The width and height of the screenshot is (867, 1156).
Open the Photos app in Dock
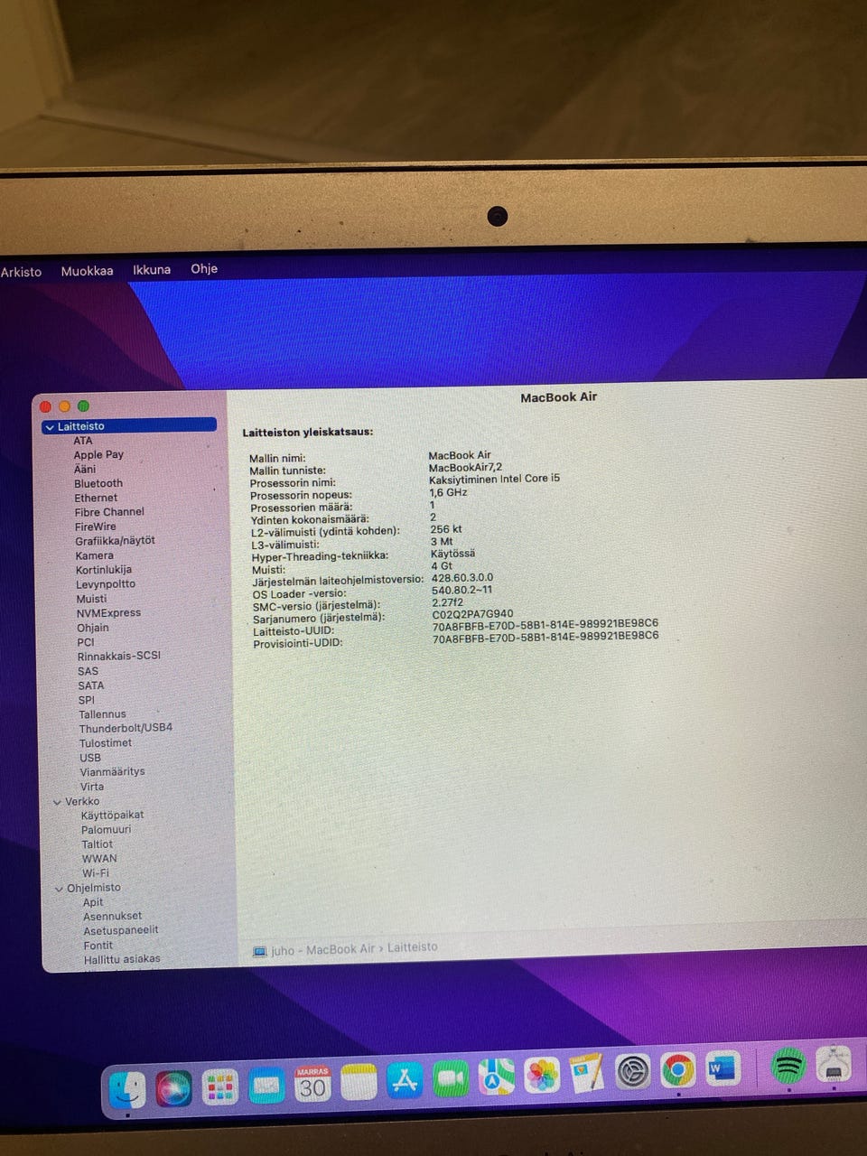(x=541, y=1075)
